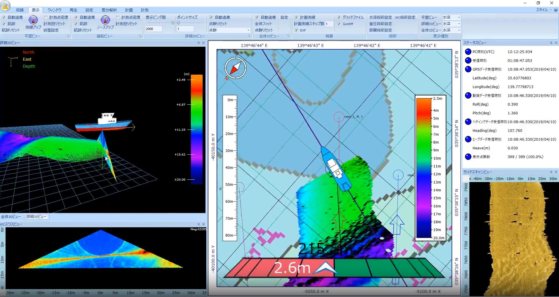Screen dimensions: 559x297
Task: Click the help question mark icon
Action: tap(555, 10)
